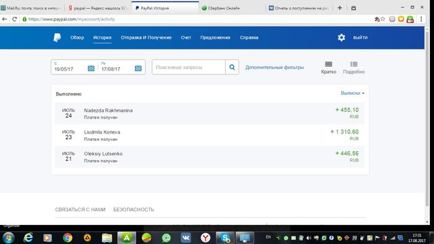434x244 pixels.
Task: Click the Выйти logout link
Action: point(360,37)
